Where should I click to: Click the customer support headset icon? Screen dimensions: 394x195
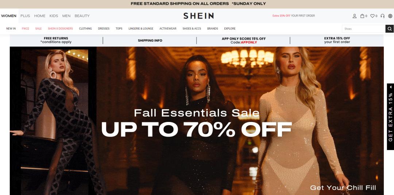coord(382,16)
